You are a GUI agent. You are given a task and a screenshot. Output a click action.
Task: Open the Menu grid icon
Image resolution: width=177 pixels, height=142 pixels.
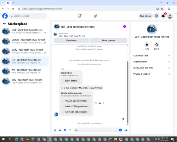pos(156,16)
